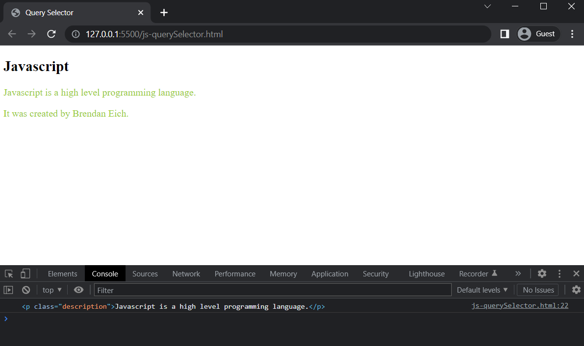
Task: Open DevTools settings gear
Action: point(542,274)
